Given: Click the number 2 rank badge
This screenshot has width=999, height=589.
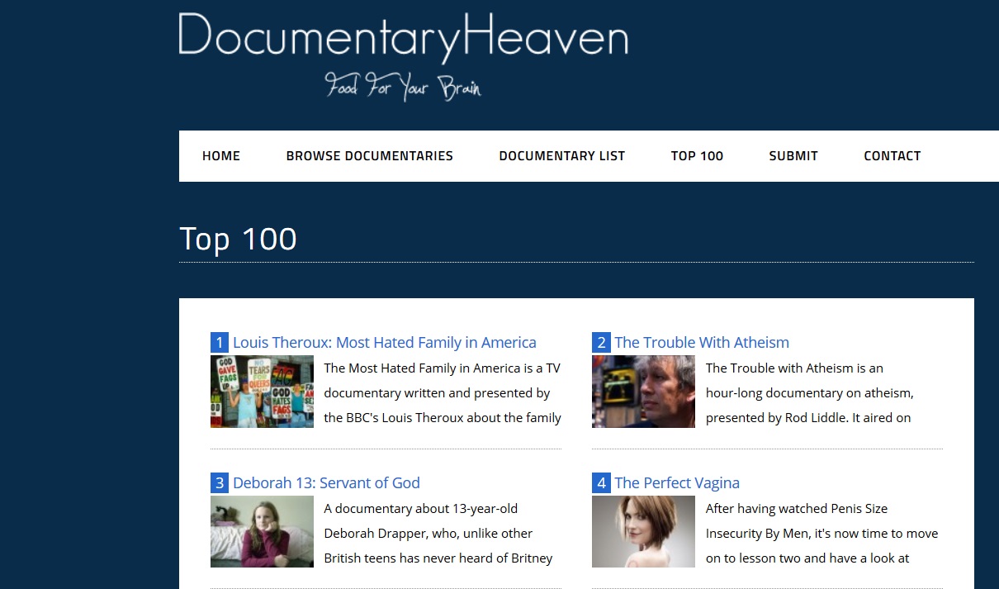Looking at the screenshot, I should (x=601, y=343).
